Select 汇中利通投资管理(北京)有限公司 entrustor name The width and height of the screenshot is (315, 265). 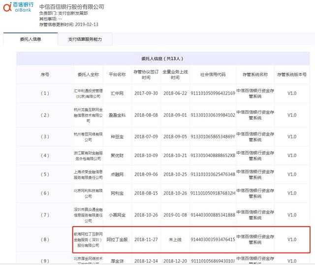pyautogui.click(x=88, y=94)
